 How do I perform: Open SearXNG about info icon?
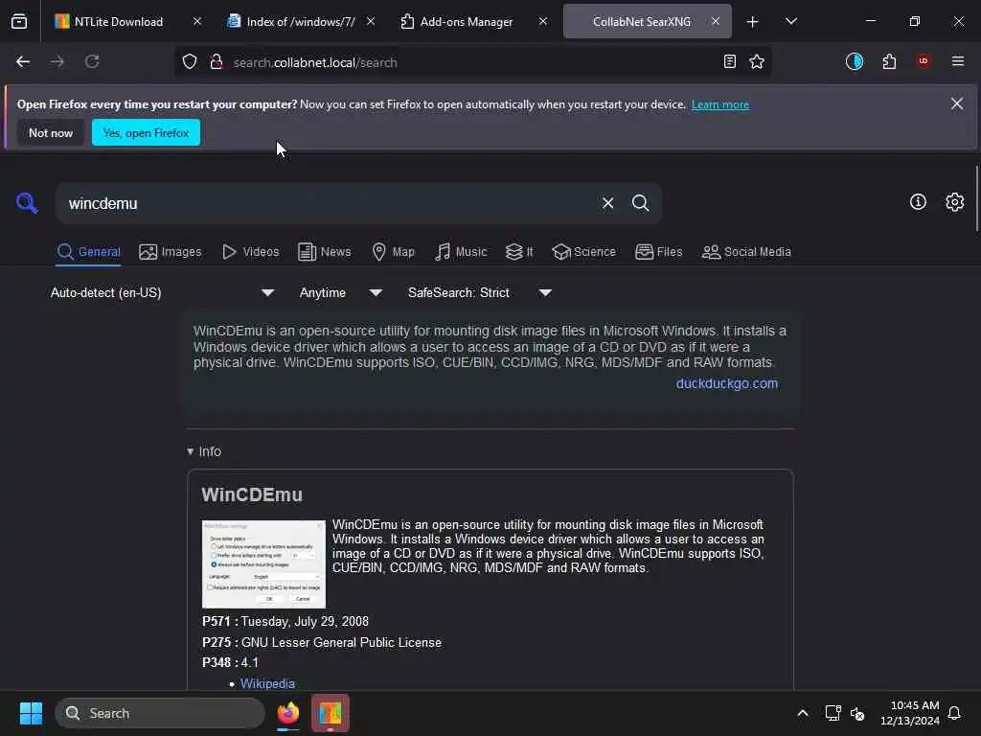918,202
